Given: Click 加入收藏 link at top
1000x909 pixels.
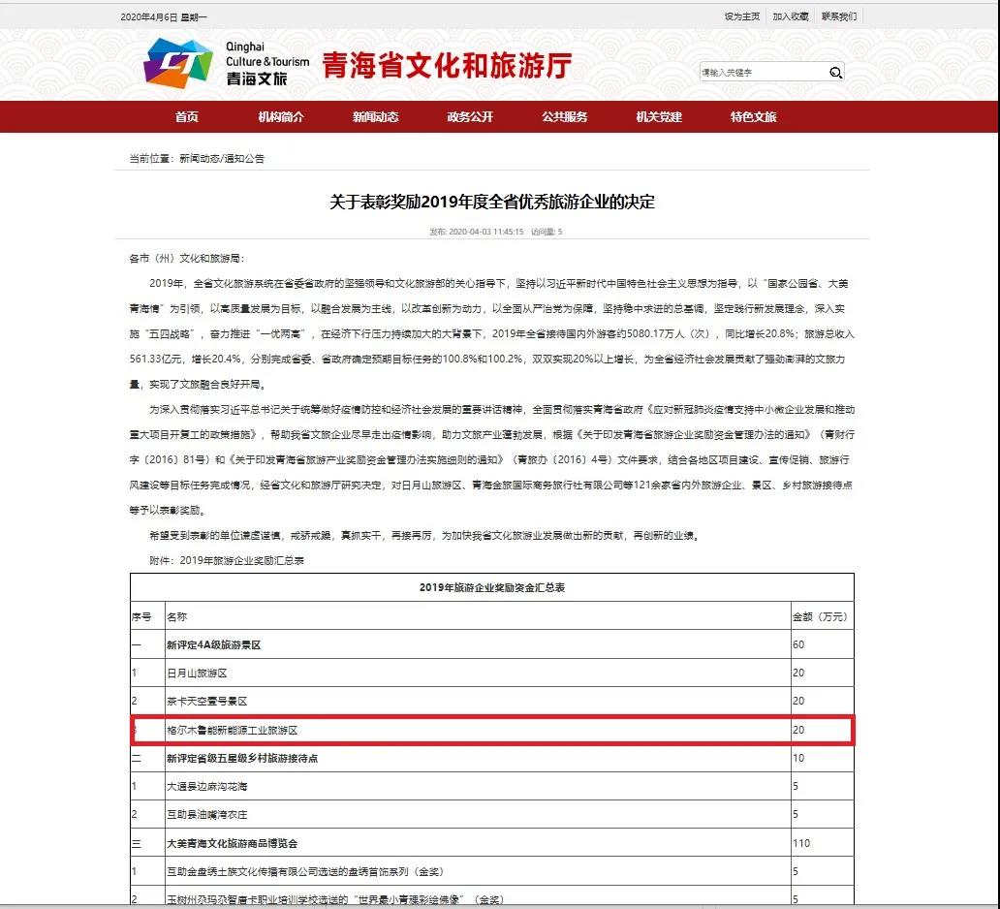Looking at the screenshot, I should (x=790, y=16).
